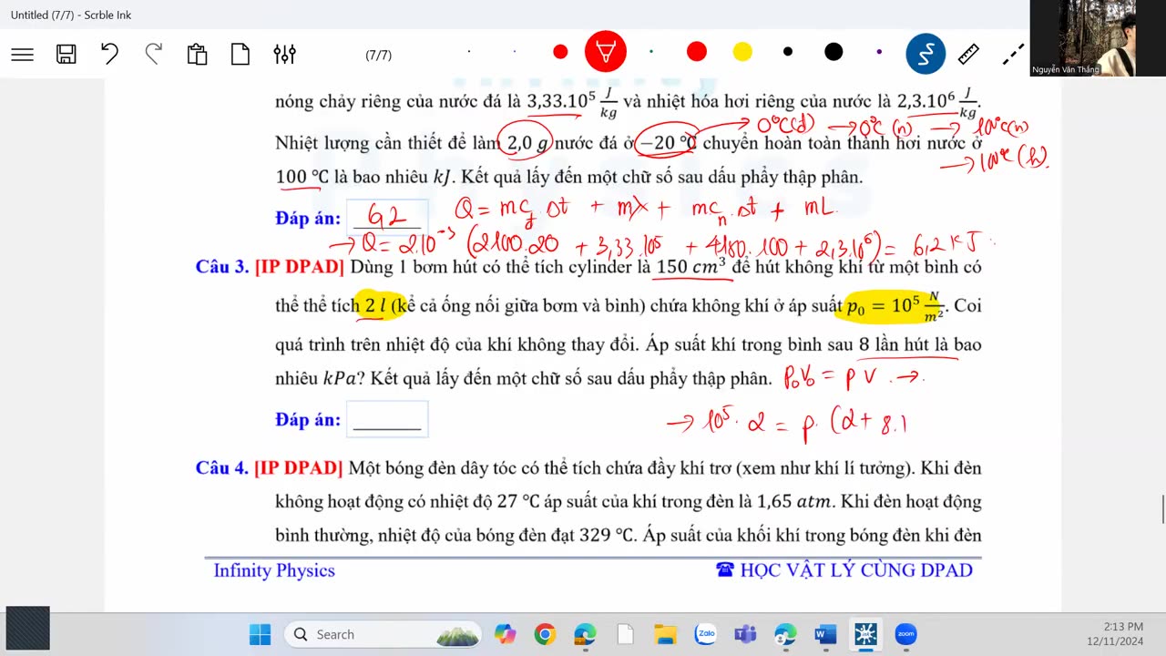
Task: Choose the medium black dot beside yellow
Action: [x=788, y=52]
